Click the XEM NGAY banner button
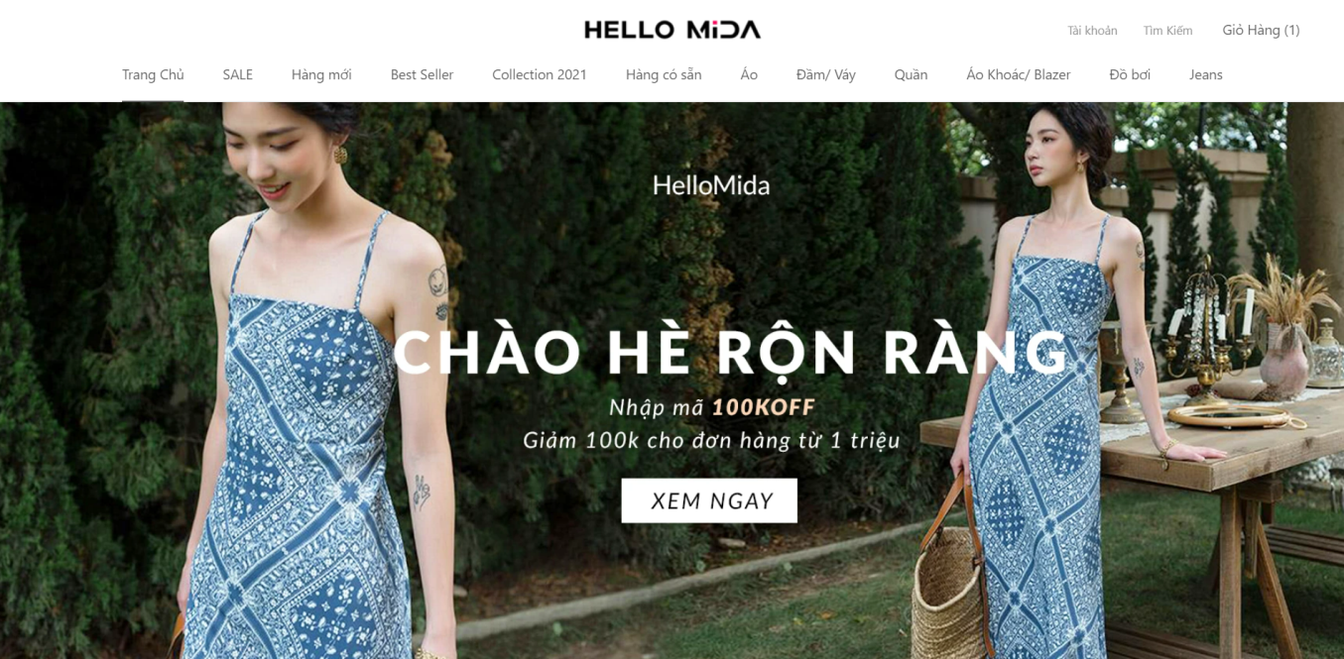The image size is (1344, 659). click(709, 500)
